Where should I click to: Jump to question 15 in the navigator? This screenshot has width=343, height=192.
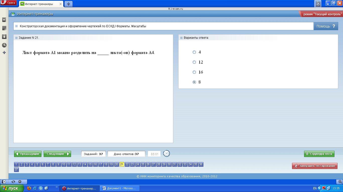[x=90, y=164]
